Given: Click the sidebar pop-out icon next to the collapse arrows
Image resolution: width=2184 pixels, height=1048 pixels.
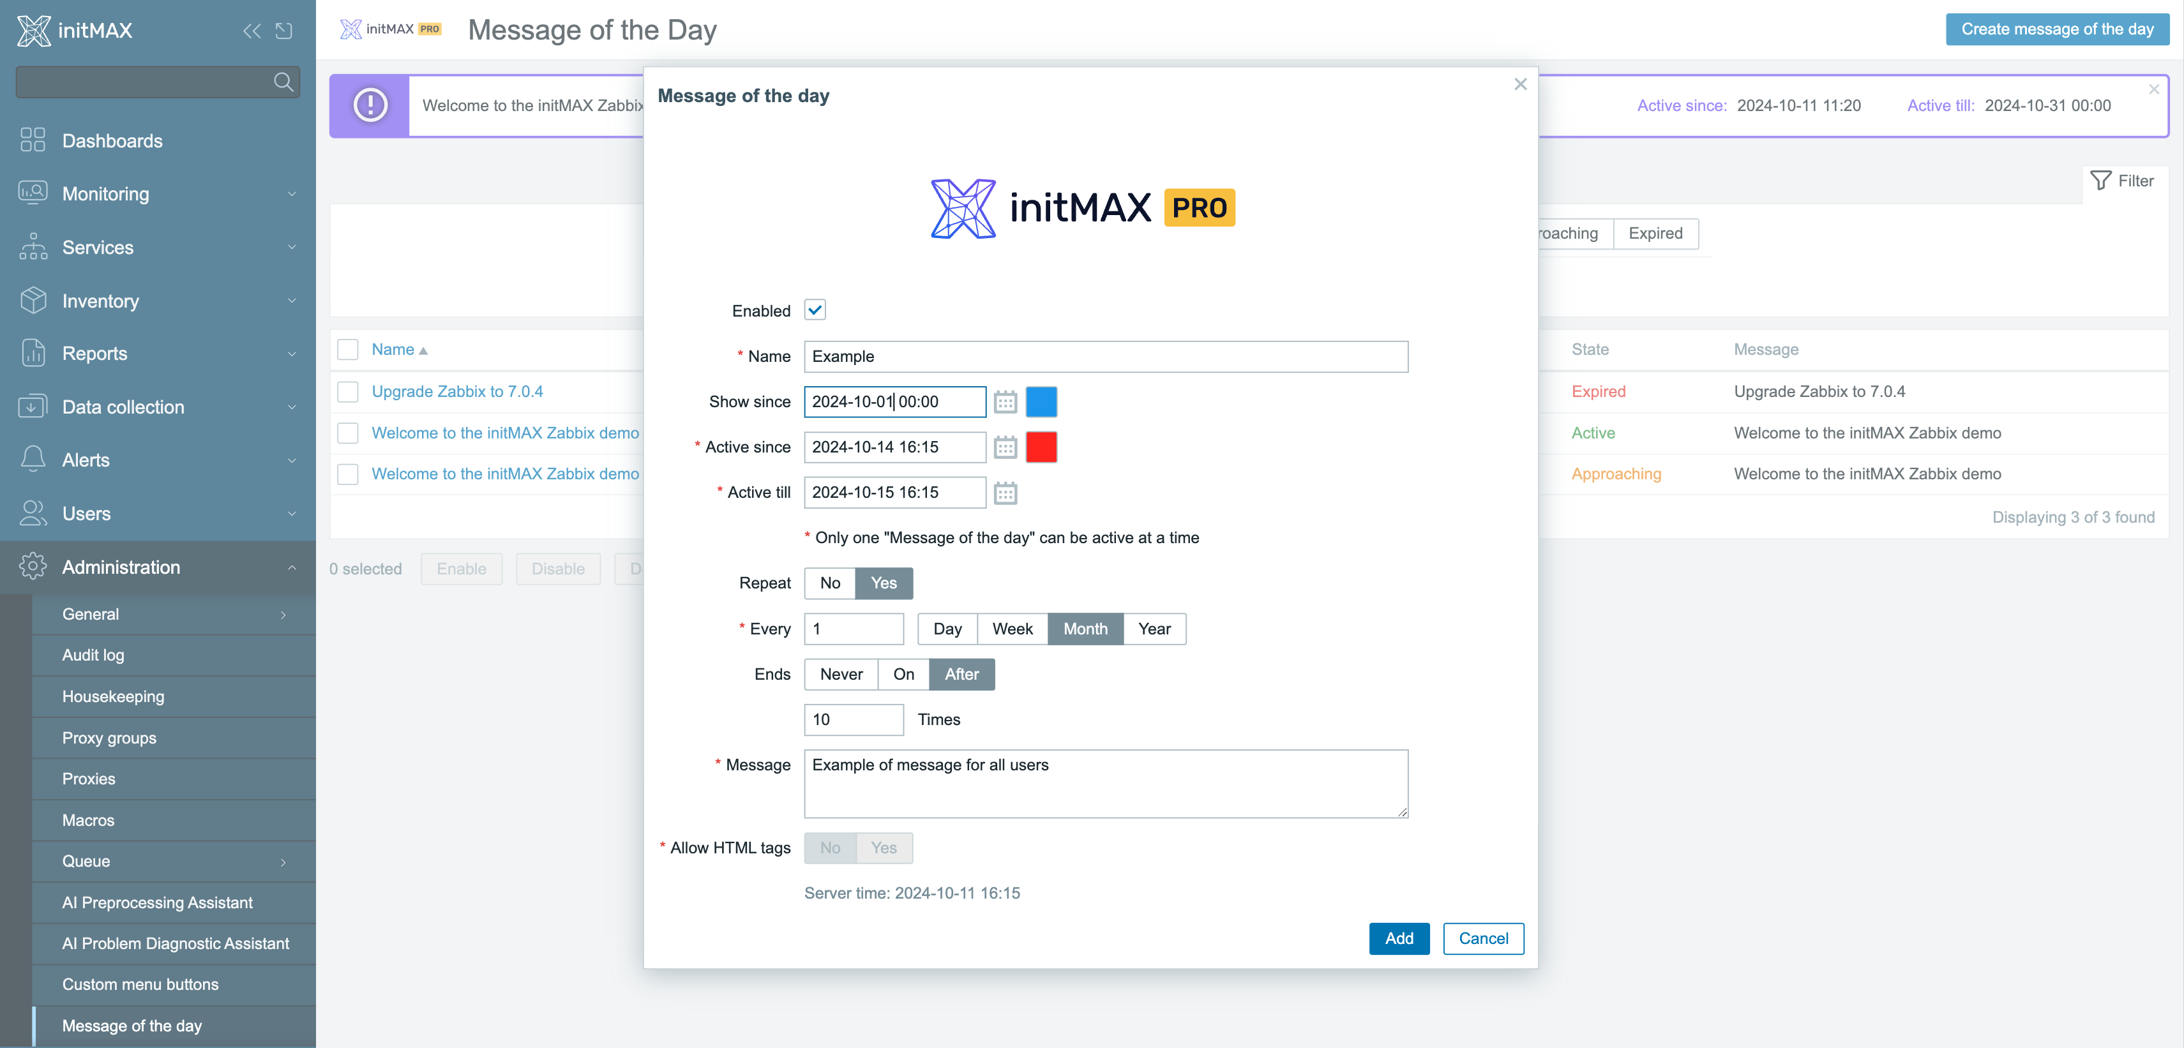Looking at the screenshot, I should tap(285, 31).
